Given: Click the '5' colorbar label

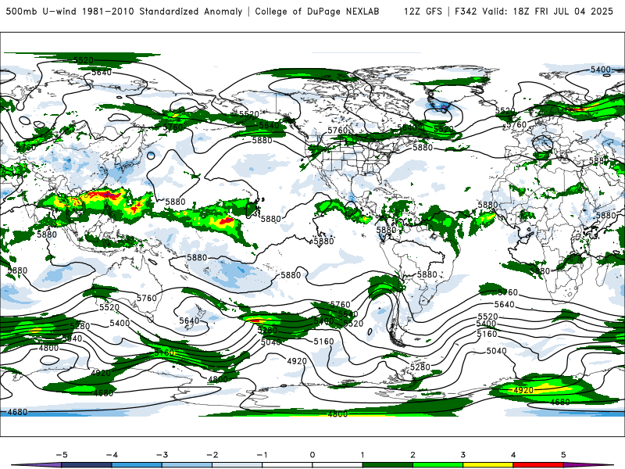Looking at the screenshot, I should tap(563, 455).
